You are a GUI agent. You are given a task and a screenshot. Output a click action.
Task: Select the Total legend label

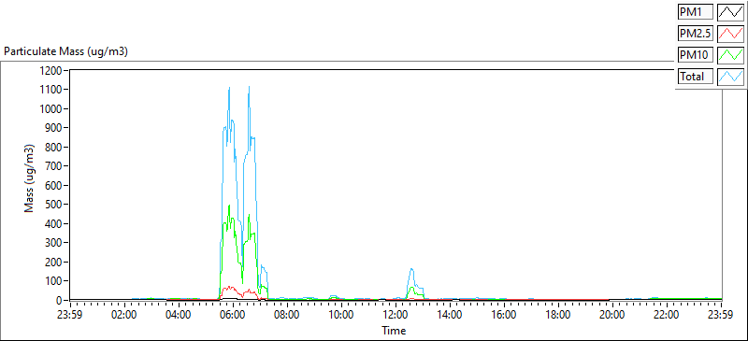point(695,77)
